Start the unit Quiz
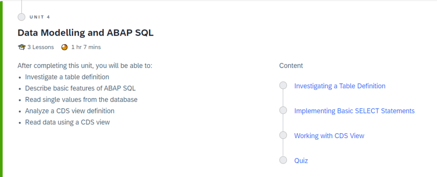The width and height of the screenshot is (437, 177). pos(301,161)
